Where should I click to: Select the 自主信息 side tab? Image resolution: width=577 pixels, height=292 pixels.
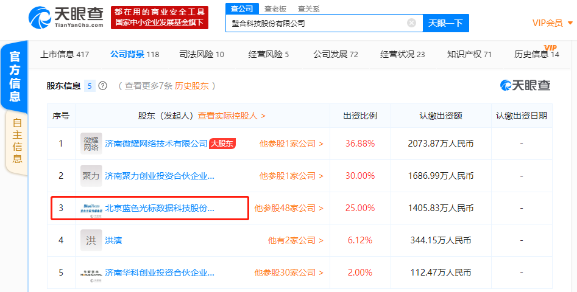17,141
